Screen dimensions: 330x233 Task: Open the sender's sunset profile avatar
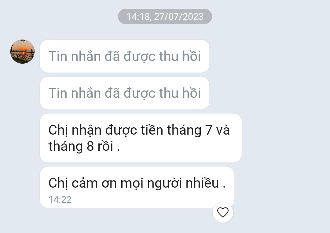(23, 51)
